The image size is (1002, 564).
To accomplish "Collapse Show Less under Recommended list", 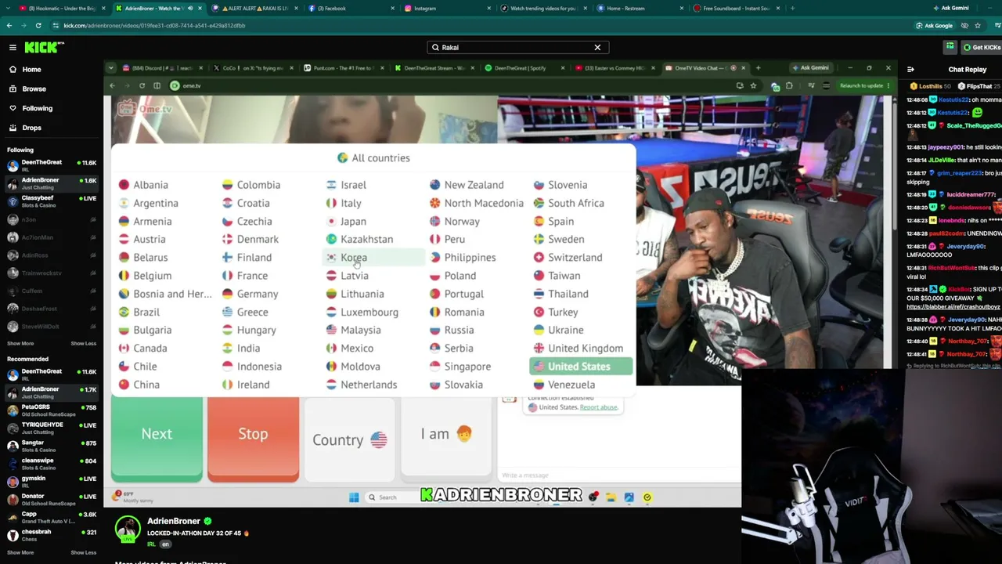I will pos(83,552).
